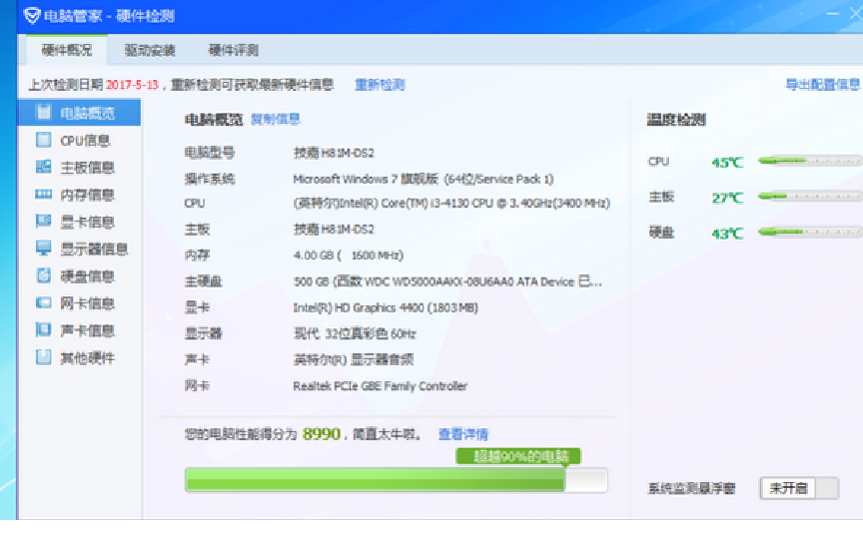Click the CPU temperature bar

click(x=809, y=161)
